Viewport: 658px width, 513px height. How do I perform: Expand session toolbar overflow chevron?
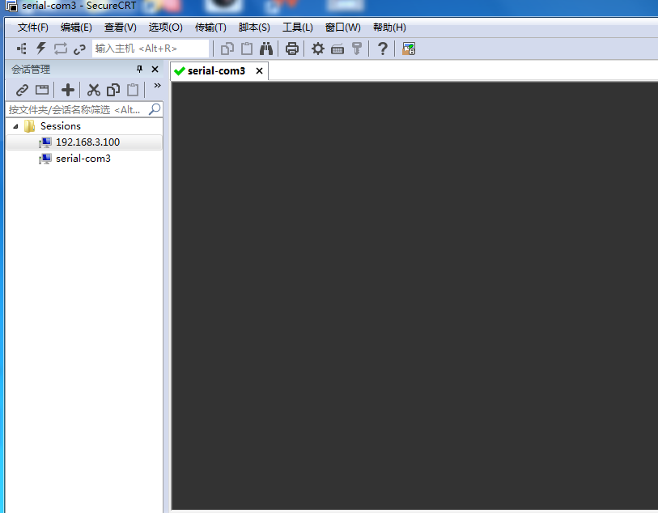(157, 86)
